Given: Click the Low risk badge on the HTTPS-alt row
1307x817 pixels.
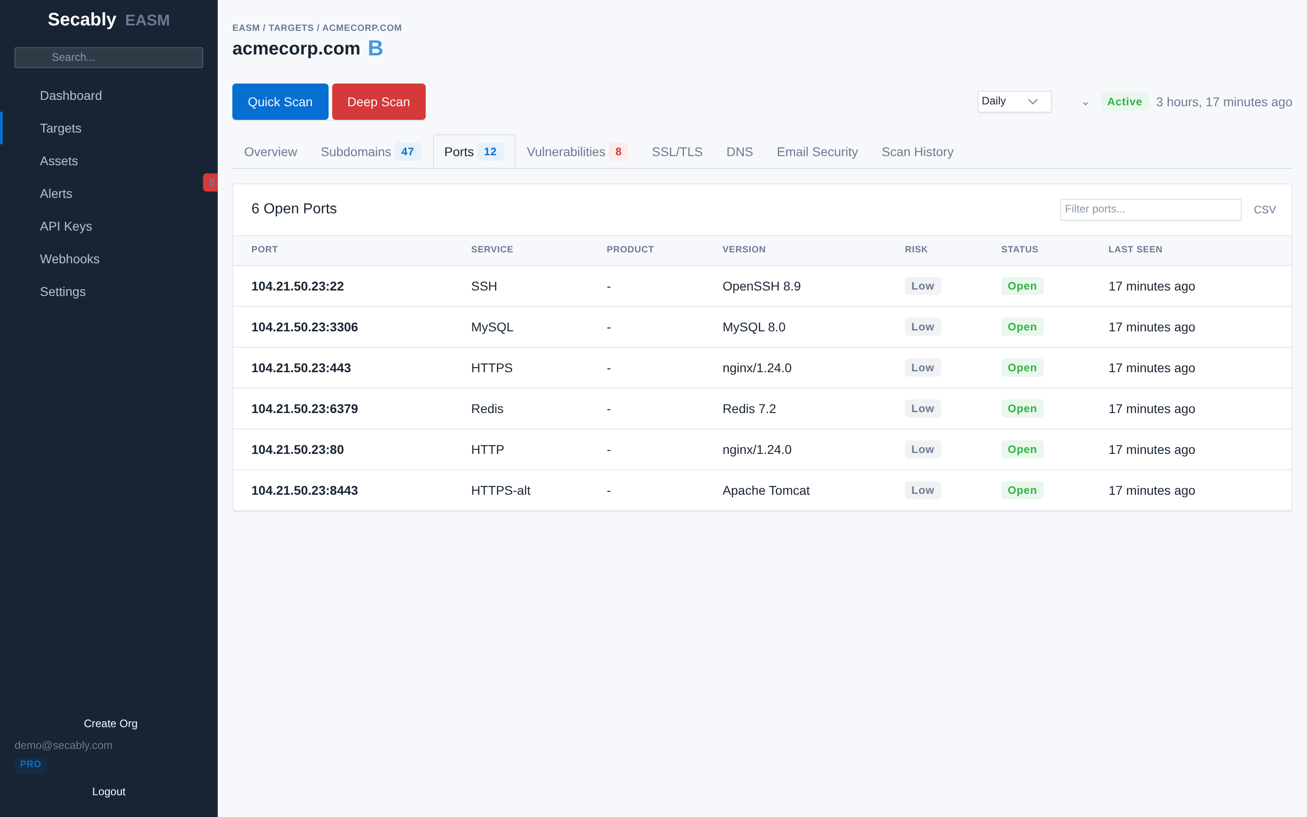Looking at the screenshot, I should 923,490.
